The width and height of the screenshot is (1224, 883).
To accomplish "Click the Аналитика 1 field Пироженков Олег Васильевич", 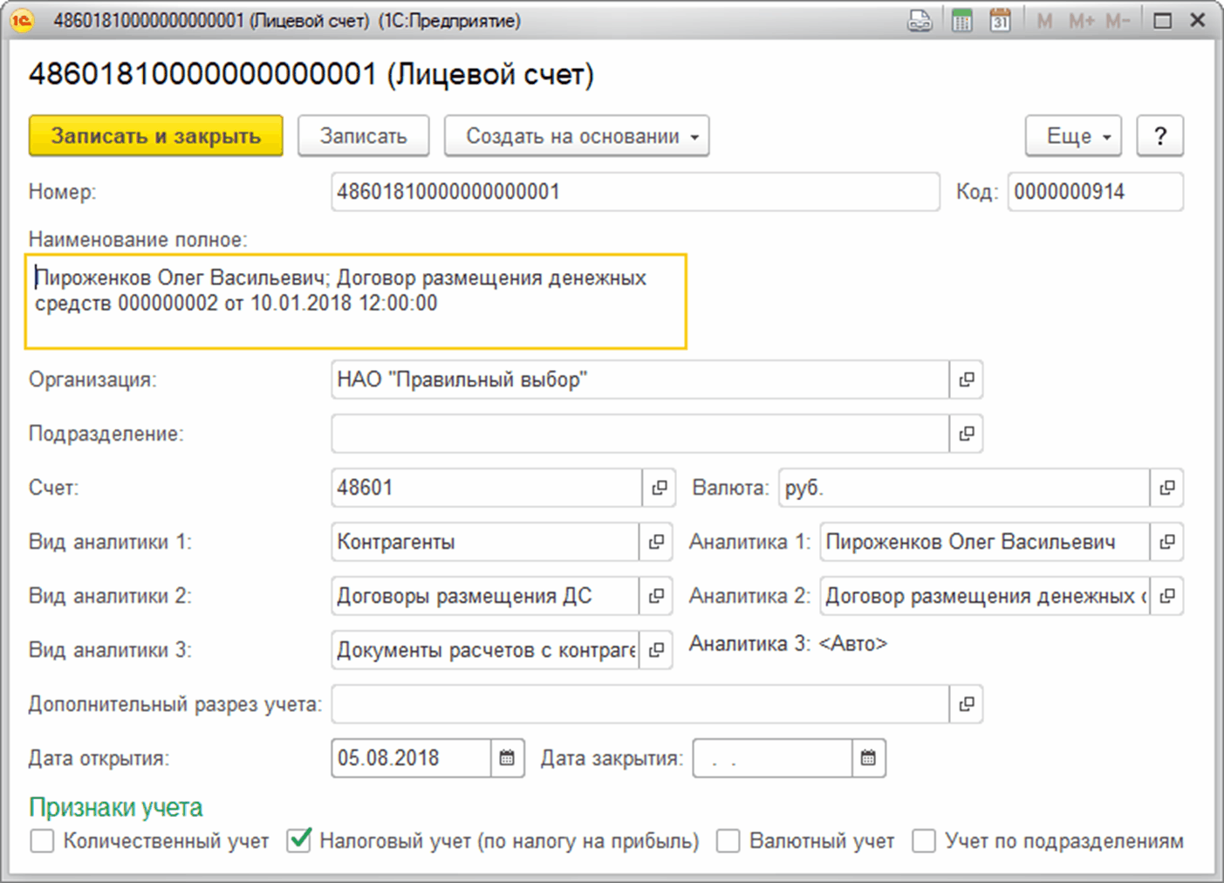I will (985, 542).
